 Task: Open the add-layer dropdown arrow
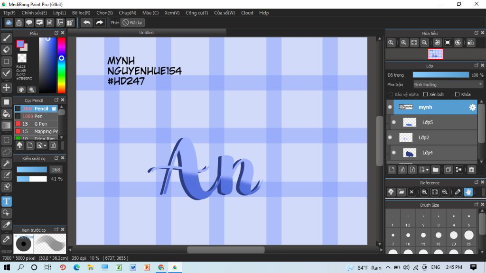pyautogui.click(x=428, y=170)
